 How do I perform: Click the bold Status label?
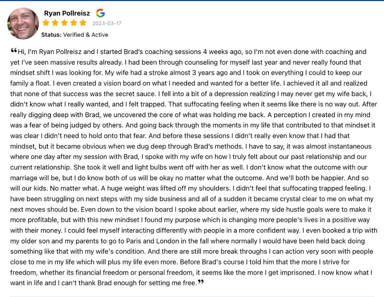[x=51, y=35]
